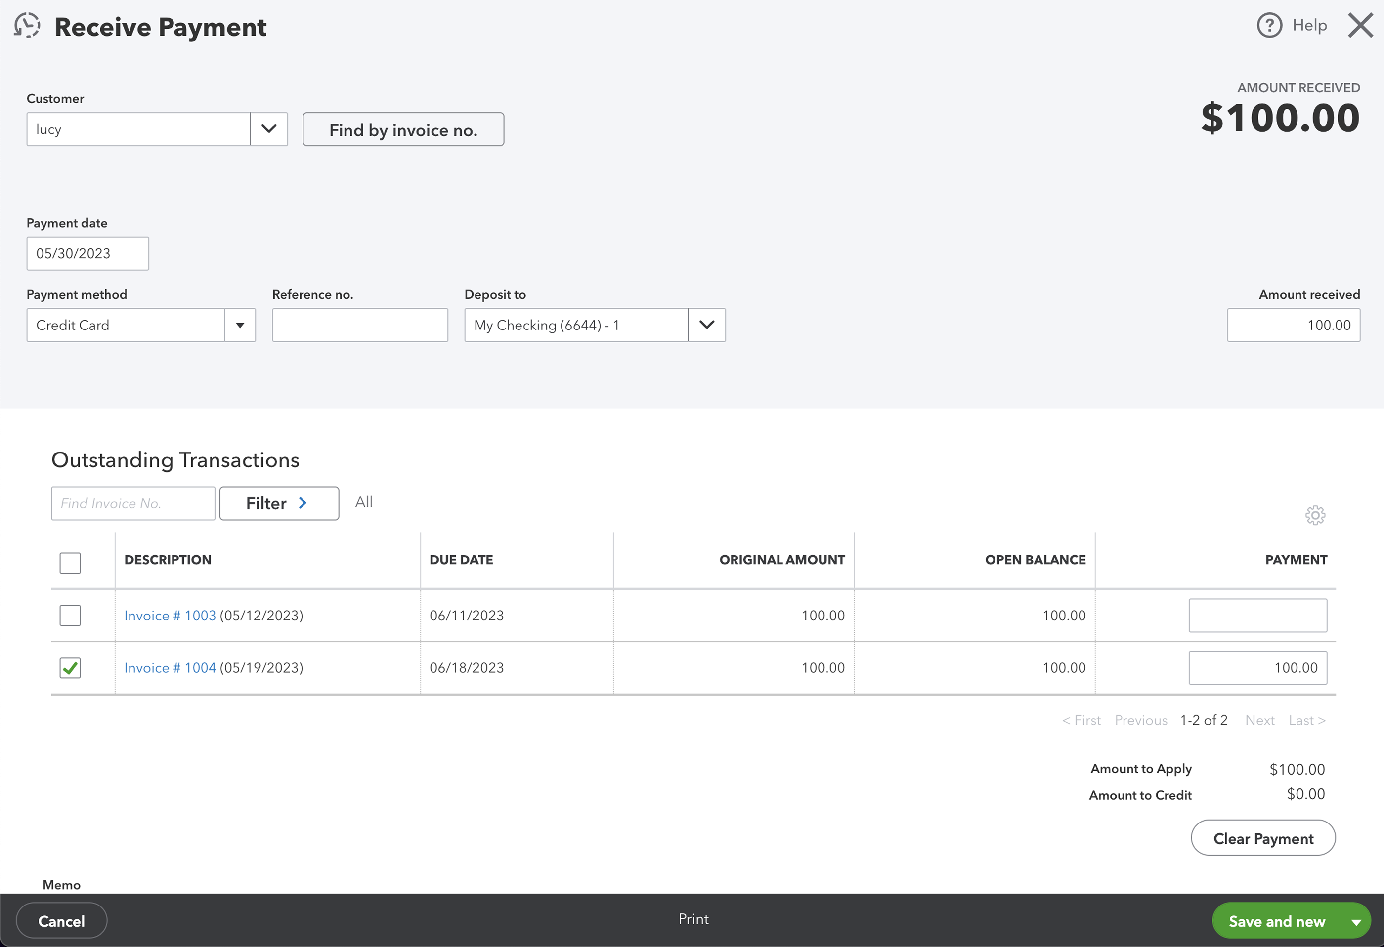The image size is (1384, 947).
Task: Click the Clear Payment button
Action: tap(1263, 838)
